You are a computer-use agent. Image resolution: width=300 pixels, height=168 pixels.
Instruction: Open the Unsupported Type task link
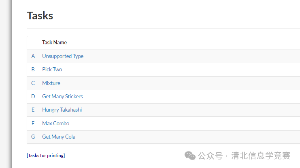coord(63,56)
